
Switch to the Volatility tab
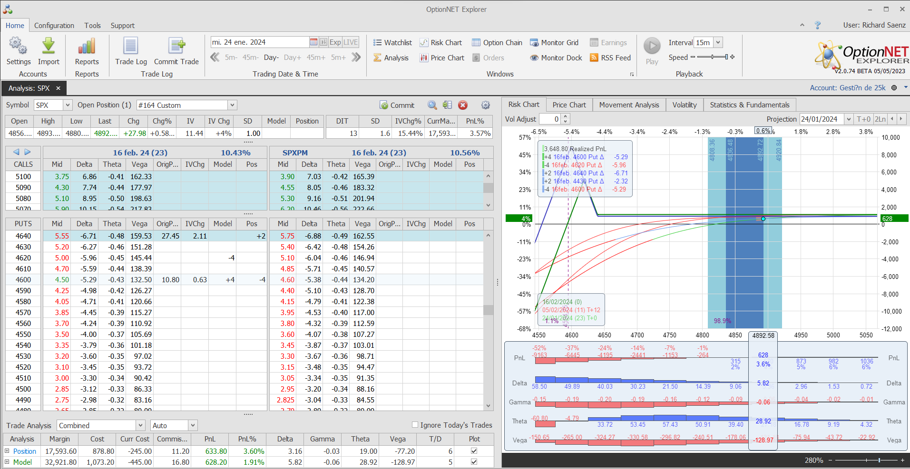click(684, 105)
